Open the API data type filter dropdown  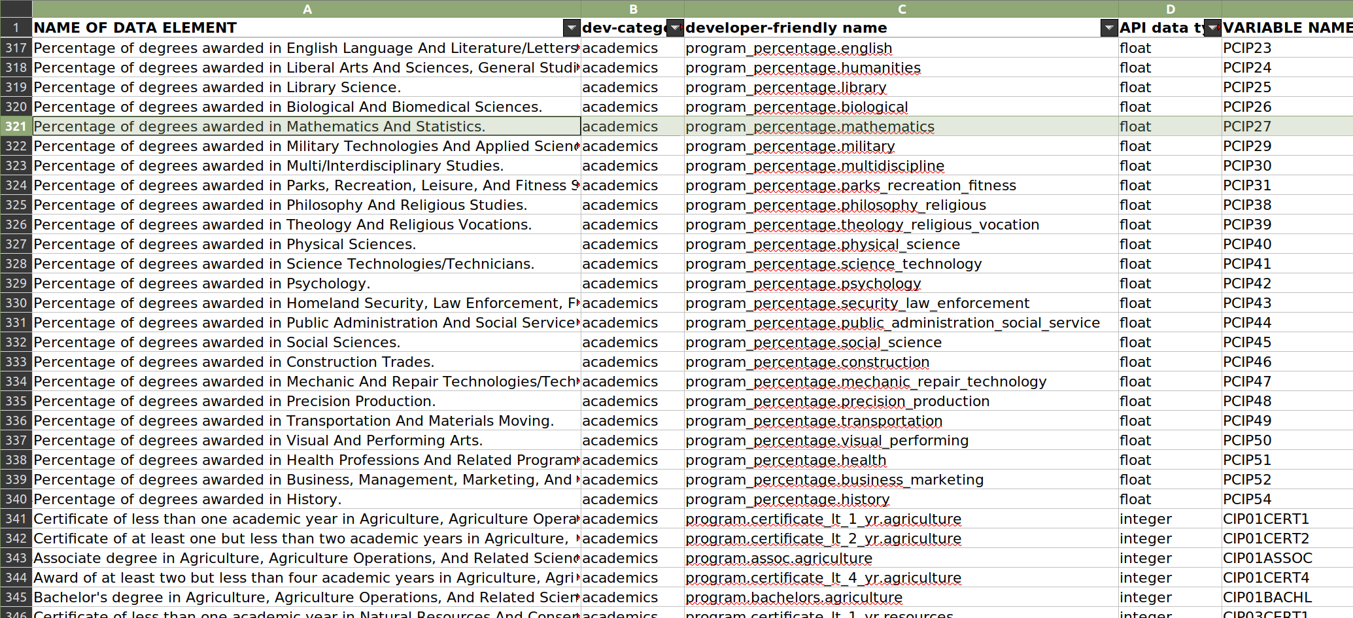pyautogui.click(x=1212, y=27)
